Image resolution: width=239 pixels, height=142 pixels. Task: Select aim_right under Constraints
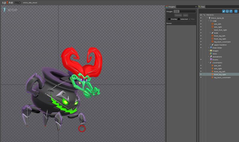pyautogui.click(x=218, y=69)
